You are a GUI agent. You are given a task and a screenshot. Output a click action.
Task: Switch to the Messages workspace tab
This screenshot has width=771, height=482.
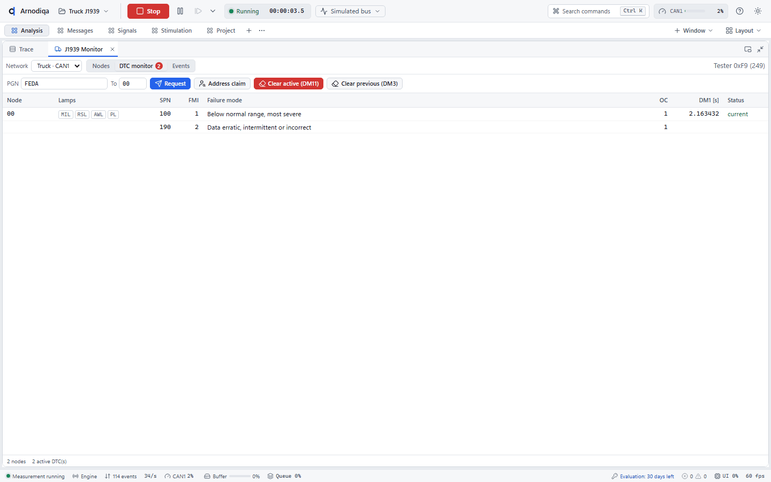tap(75, 31)
